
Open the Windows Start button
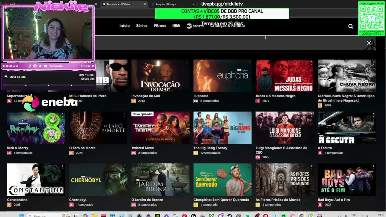pos(21,216)
